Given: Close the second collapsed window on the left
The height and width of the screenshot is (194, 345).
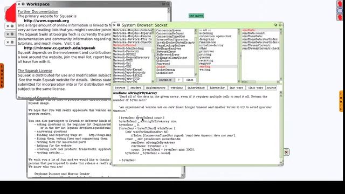Looking at the screenshot, I should pos(8,34).
